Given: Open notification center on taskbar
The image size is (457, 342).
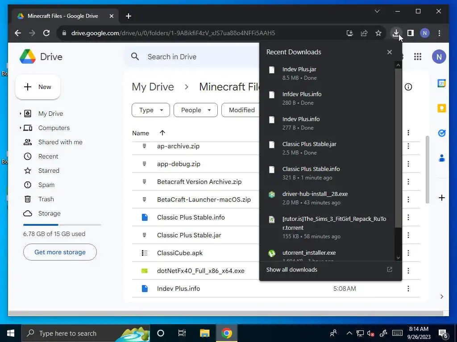Looking at the screenshot, I should (x=443, y=334).
